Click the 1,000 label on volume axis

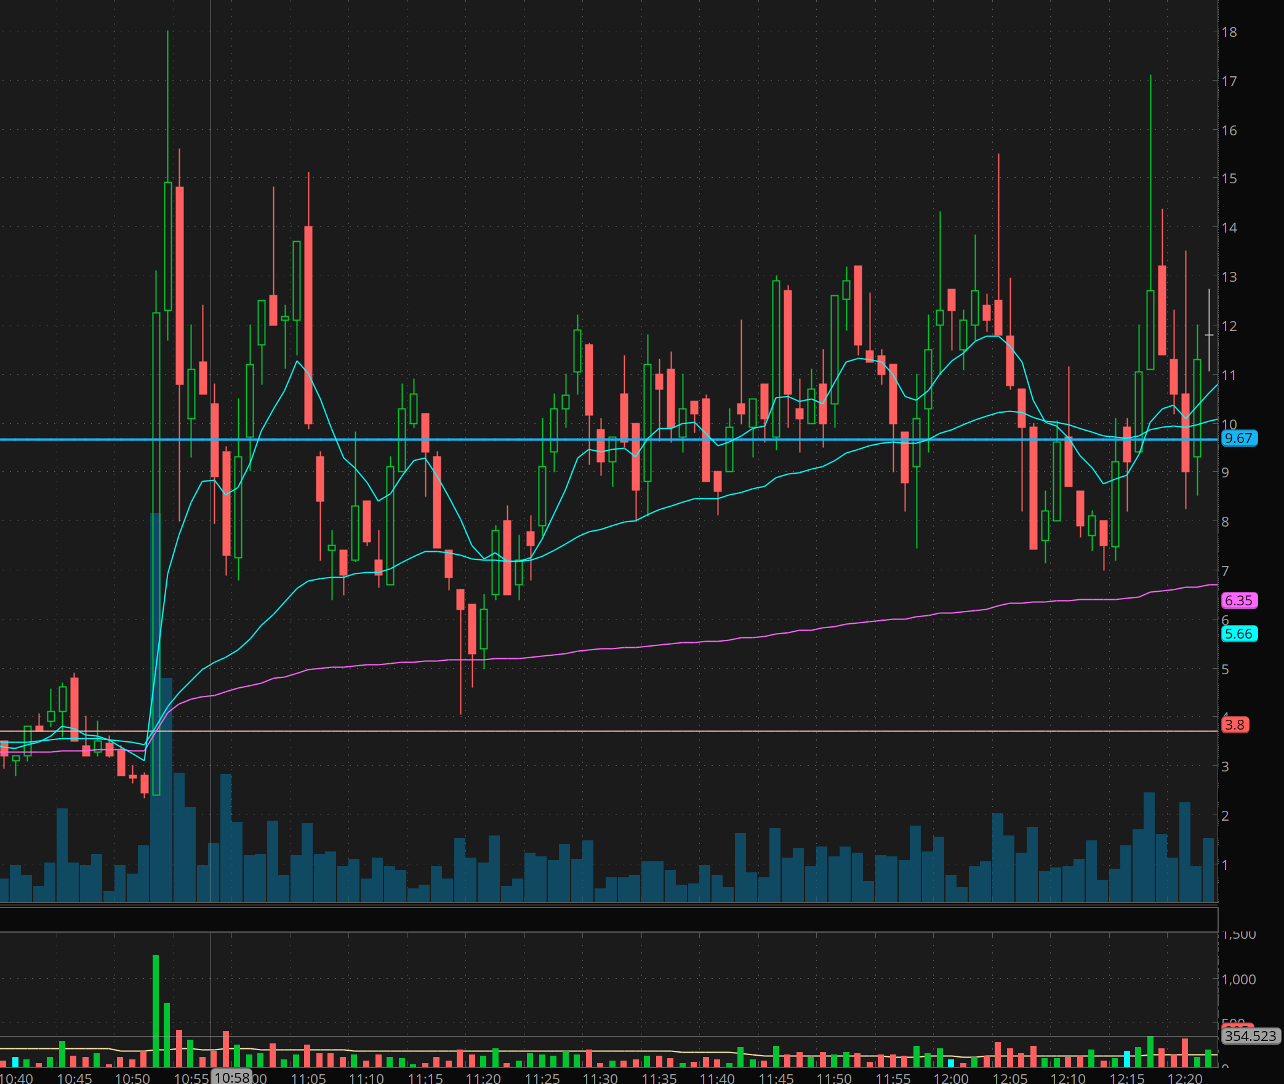point(1238,979)
